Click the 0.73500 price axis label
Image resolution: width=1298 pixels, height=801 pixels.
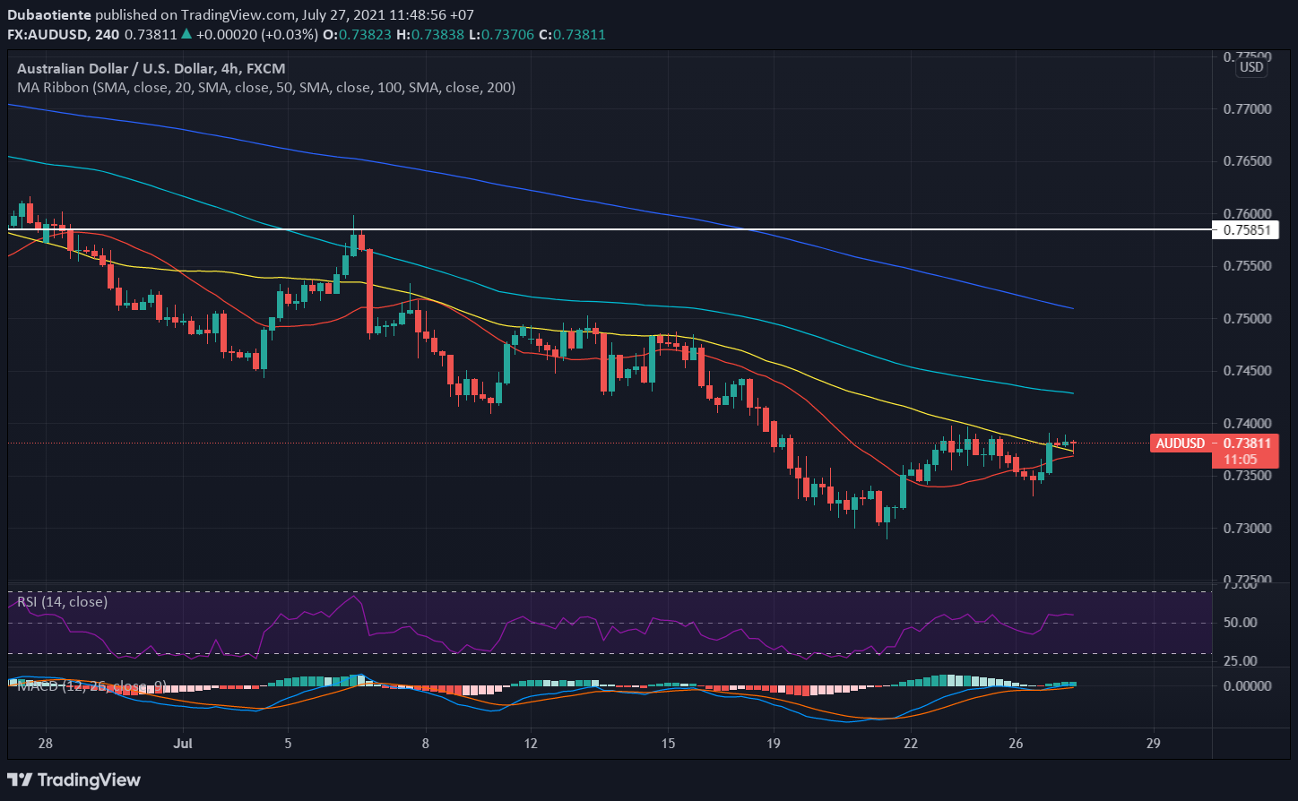1248,476
